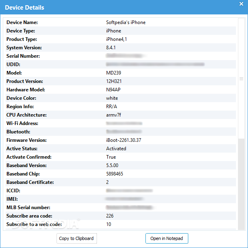Click the 'Firmware Version:' label
248x248 pixels.
pyautogui.click(x=26, y=140)
